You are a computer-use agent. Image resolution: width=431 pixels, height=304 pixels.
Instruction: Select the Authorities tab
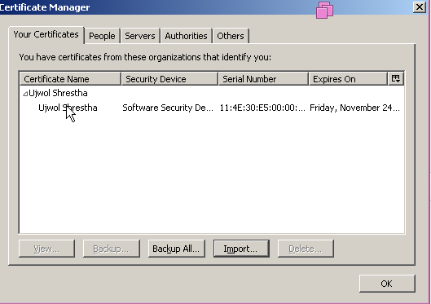[x=186, y=36]
